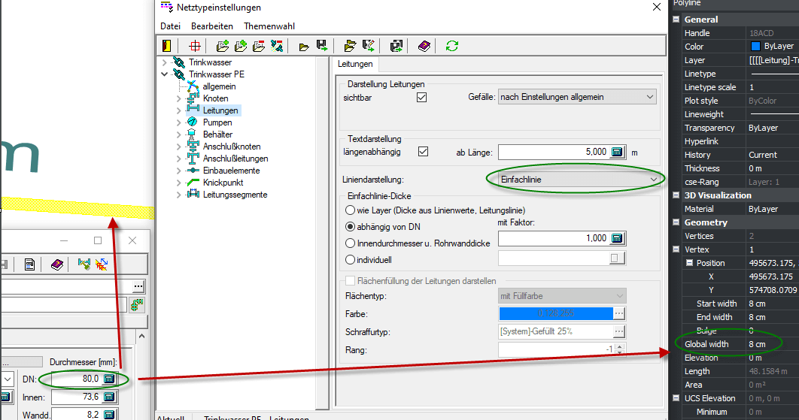Open the purple help book icon in Netztypeinstellungen

(424, 46)
